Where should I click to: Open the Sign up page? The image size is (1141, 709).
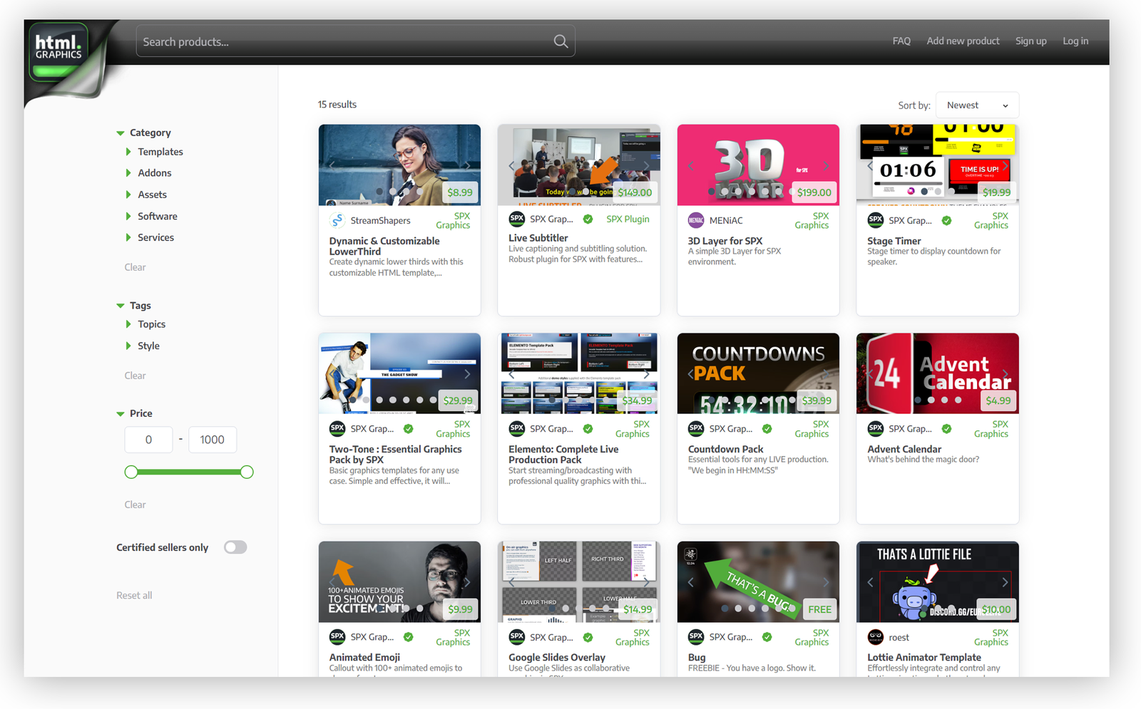(1030, 41)
